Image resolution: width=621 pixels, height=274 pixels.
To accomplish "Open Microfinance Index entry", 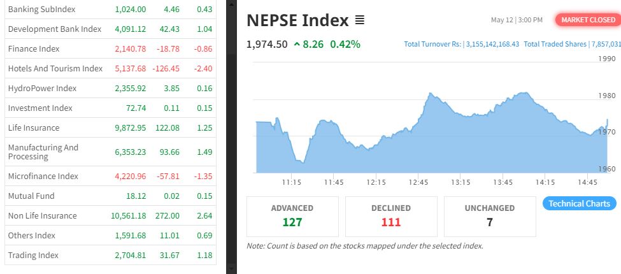I will pos(43,177).
